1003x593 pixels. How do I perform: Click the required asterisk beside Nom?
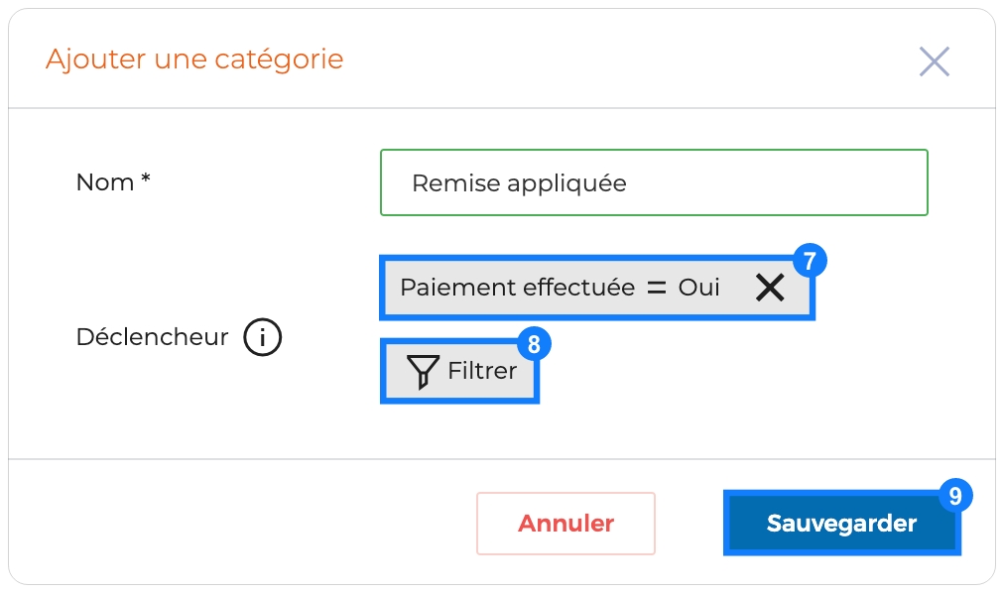pos(146,178)
